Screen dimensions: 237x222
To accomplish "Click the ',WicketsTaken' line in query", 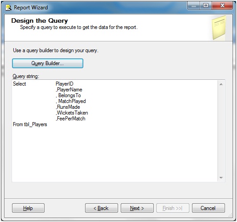I will [x=72, y=113].
